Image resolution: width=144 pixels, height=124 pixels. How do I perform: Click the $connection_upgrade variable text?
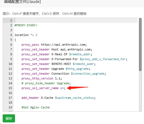point(88,74)
